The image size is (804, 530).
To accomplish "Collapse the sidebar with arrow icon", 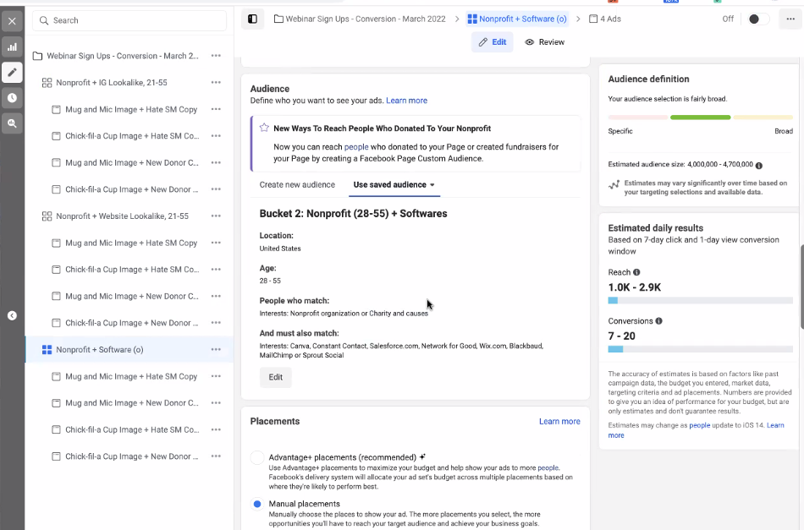I will coord(12,315).
